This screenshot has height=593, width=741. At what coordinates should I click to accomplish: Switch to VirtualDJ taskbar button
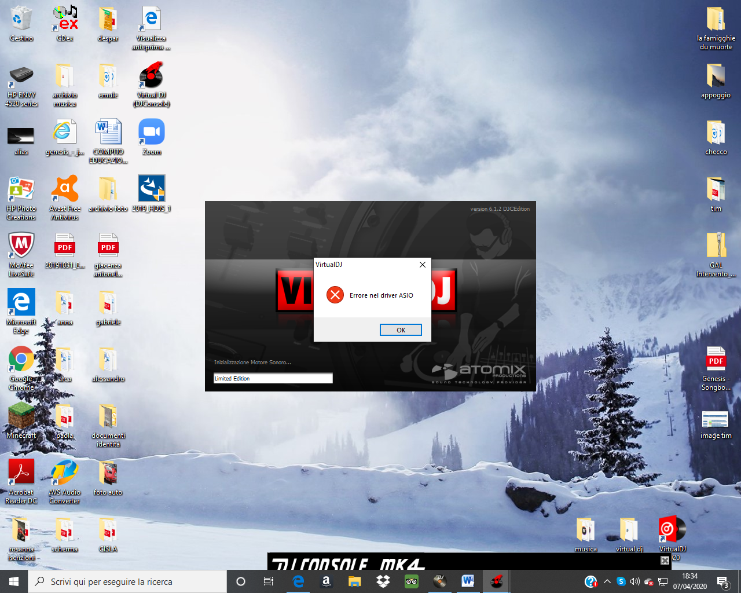point(496,581)
